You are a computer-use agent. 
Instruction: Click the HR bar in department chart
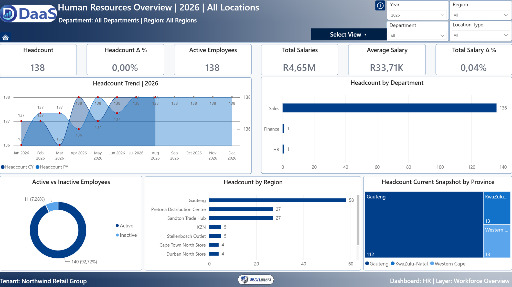tap(283, 149)
